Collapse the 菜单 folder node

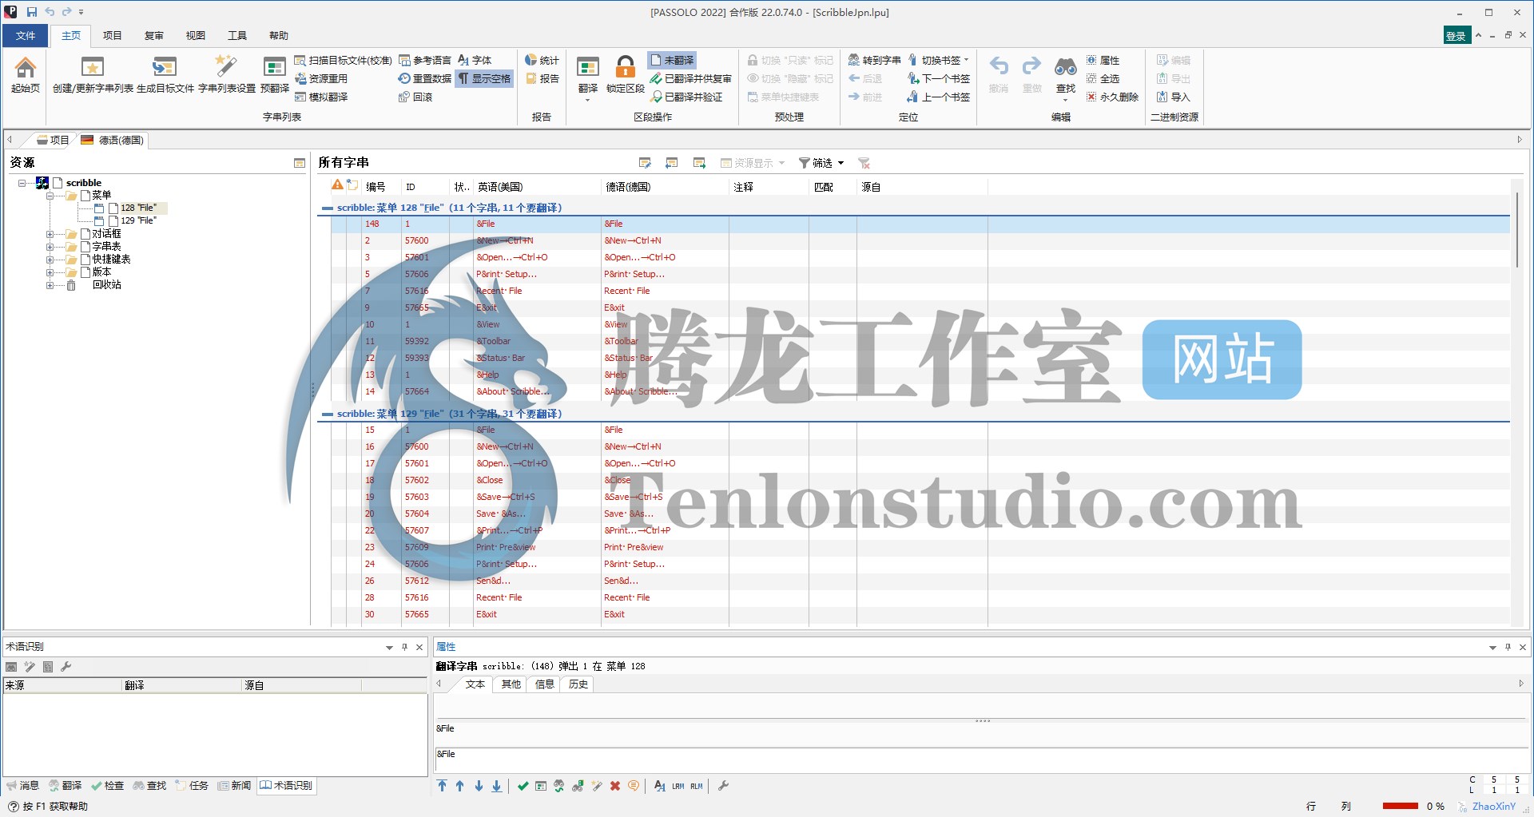coord(50,196)
